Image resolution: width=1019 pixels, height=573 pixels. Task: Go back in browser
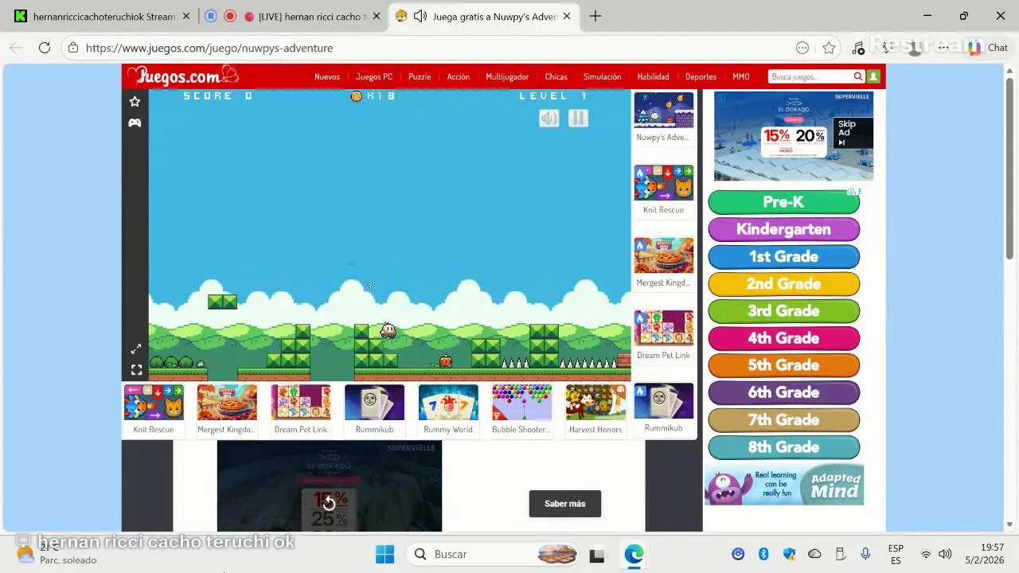16,48
